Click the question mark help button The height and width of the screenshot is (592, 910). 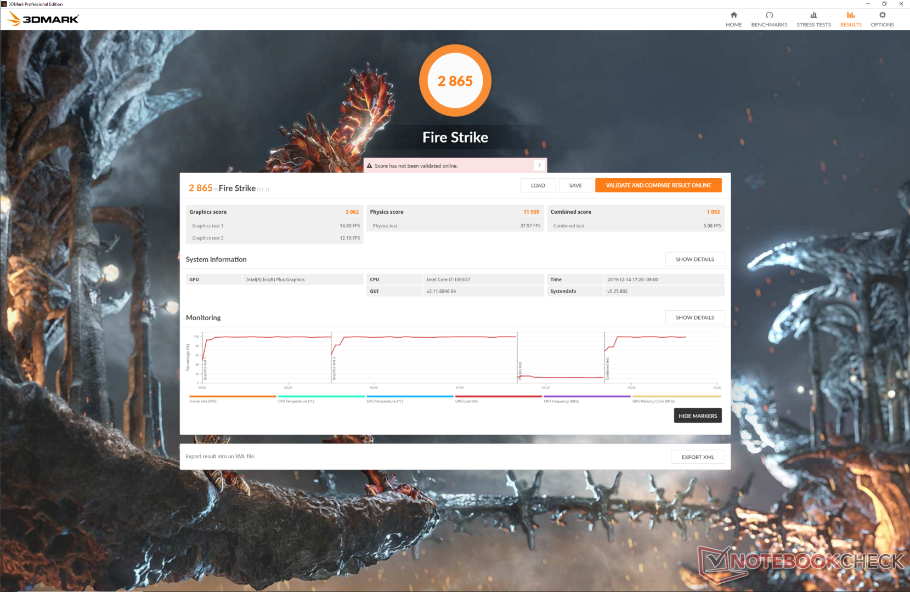pyautogui.click(x=539, y=166)
